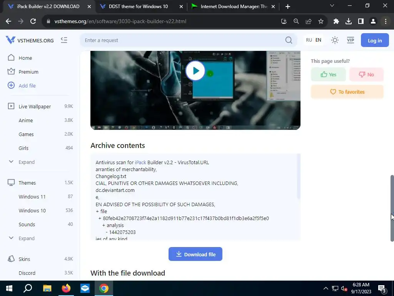Screen dimensions: 394x296
Task: Click the network tray icon
Action: tap(335, 288)
